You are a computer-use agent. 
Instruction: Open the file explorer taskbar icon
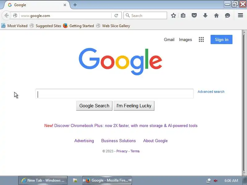click(75, 180)
